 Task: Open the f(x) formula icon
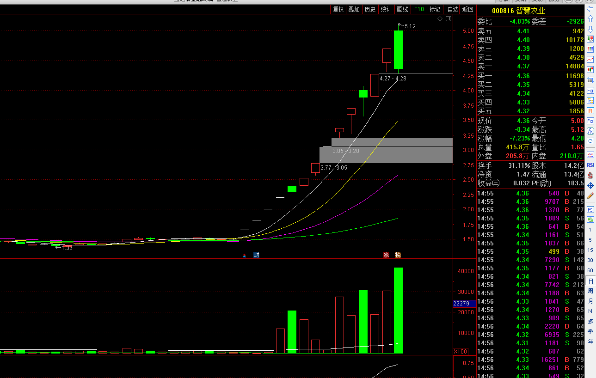[x=590, y=131]
